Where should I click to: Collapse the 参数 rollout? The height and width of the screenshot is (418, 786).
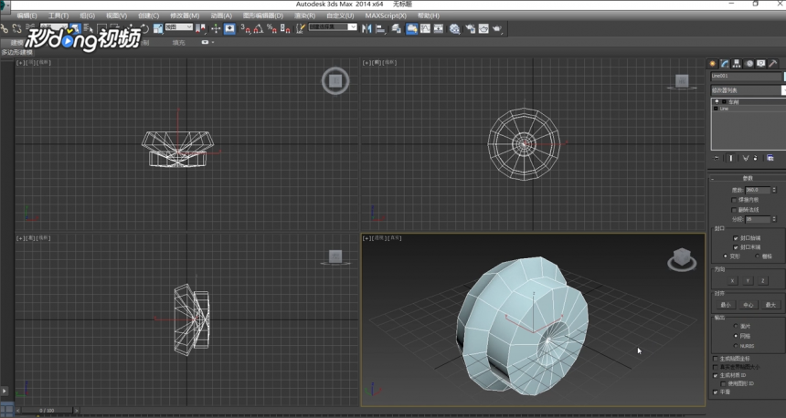(748, 178)
